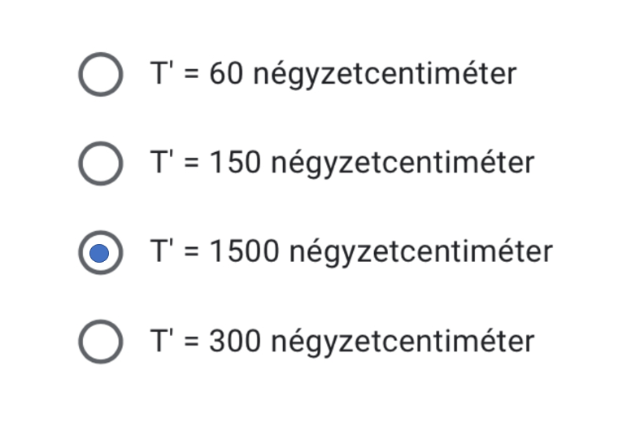This screenshot has height=427, width=627.
Task: Click the word négyzetcentiméter in the top option
Action: (384, 75)
